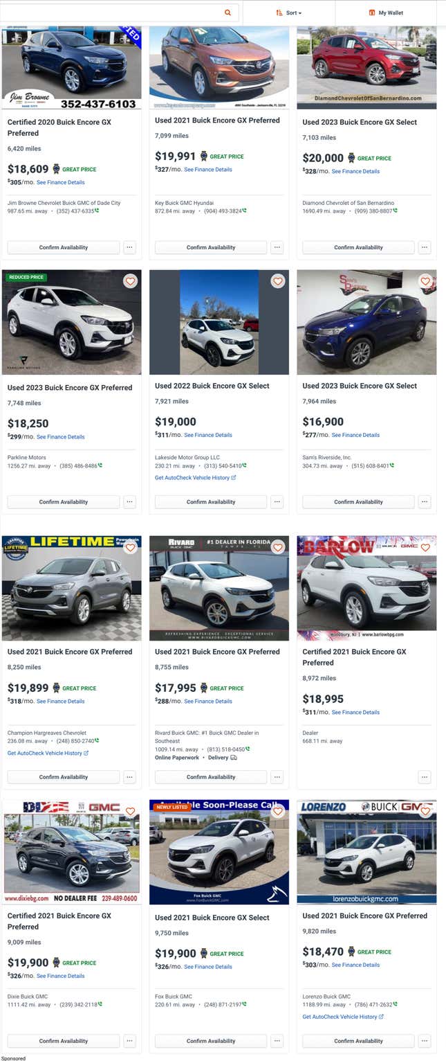Open finance details for $16,900 Encore GX
This screenshot has height=1061, width=446.
pos(355,435)
